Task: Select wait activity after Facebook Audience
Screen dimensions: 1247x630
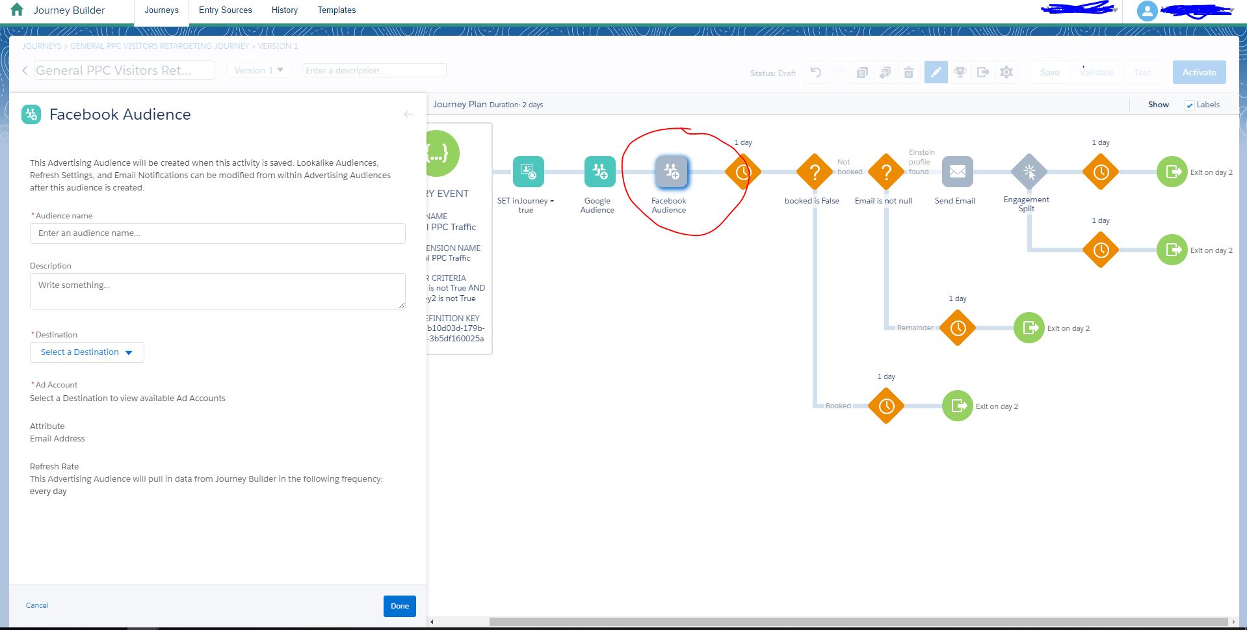Action: coord(742,172)
